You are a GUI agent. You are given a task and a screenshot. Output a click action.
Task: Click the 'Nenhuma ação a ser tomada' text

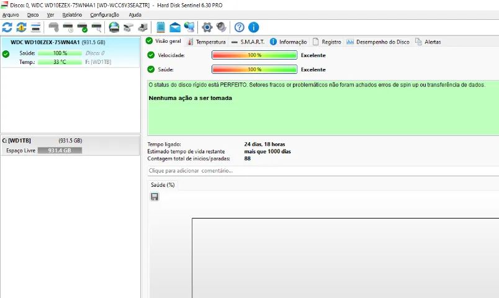pyautogui.click(x=191, y=98)
